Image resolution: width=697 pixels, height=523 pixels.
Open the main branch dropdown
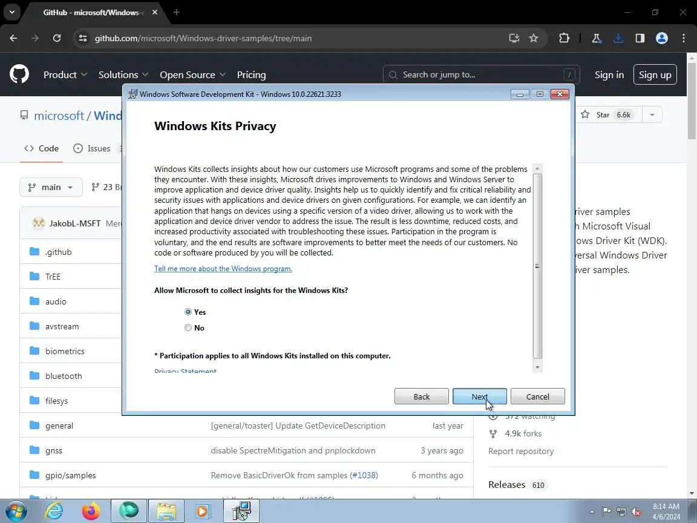pyautogui.click(x=51, y=187)
